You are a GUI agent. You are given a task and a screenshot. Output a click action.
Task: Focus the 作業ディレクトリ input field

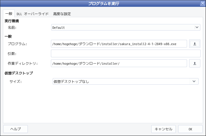point(119,63)
